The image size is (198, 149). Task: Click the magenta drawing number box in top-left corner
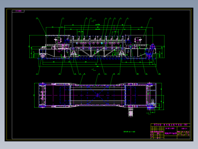[x=18, y=11]
